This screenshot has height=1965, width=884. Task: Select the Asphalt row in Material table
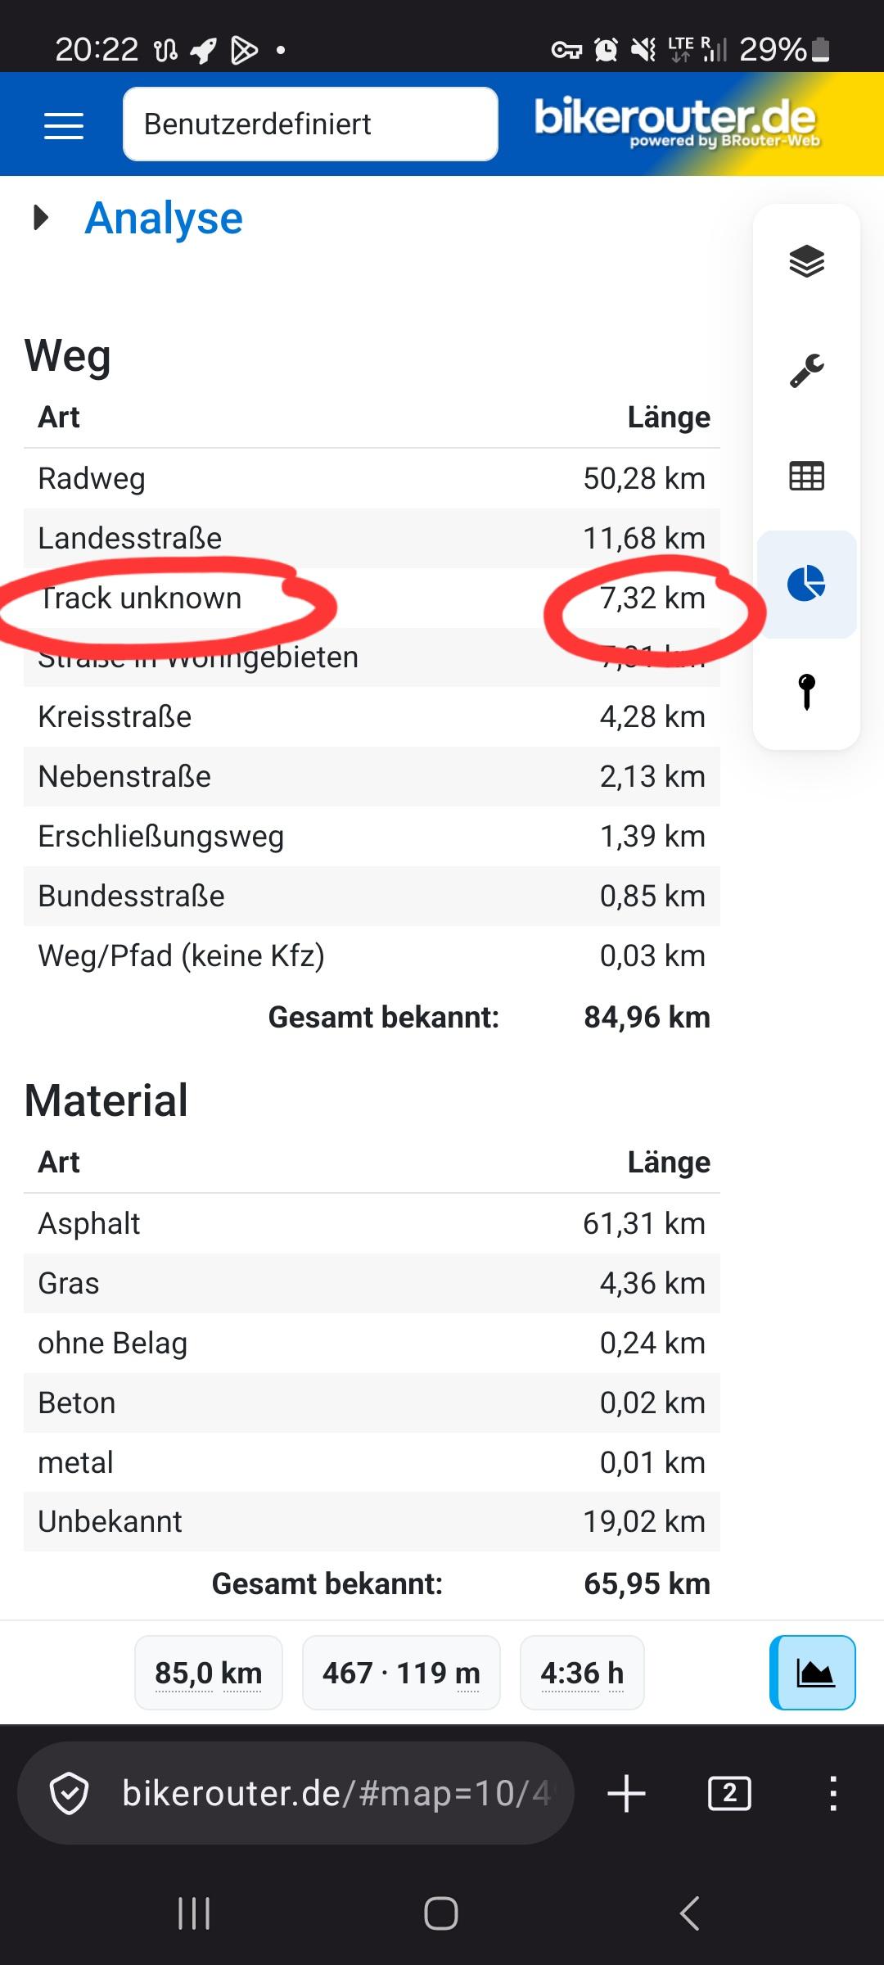pyautogui.click(x=372, y=1223)
